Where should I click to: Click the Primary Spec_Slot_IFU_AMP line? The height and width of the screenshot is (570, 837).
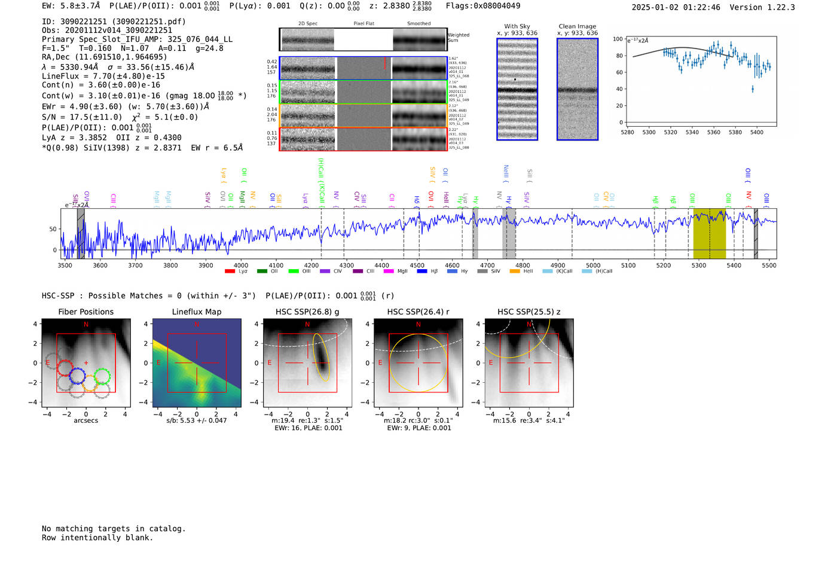138,39
